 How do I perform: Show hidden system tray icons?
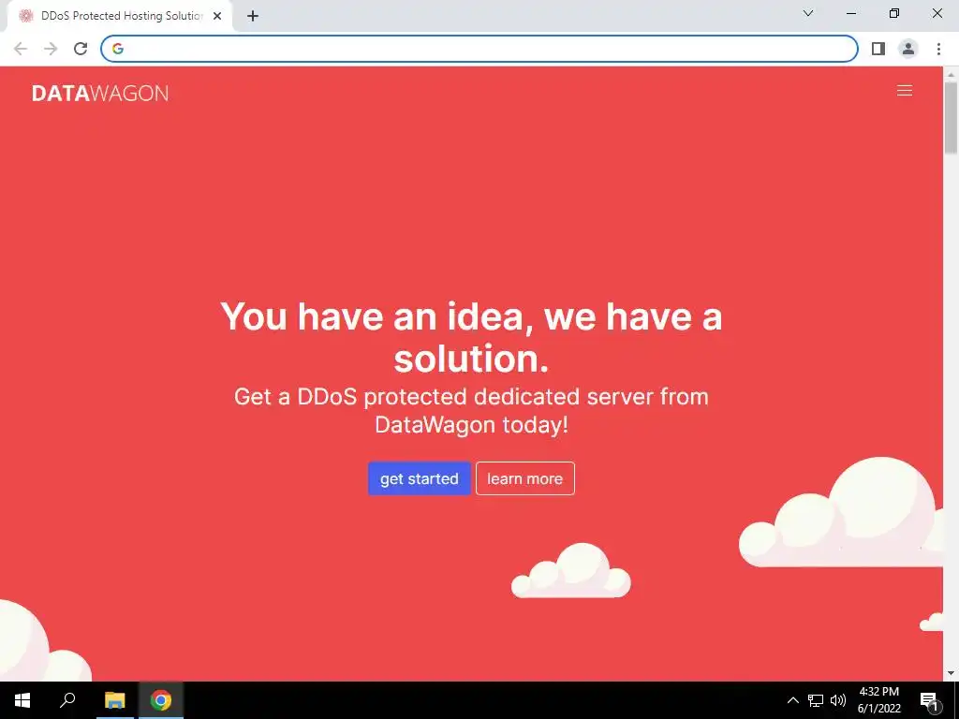[792, 700]
